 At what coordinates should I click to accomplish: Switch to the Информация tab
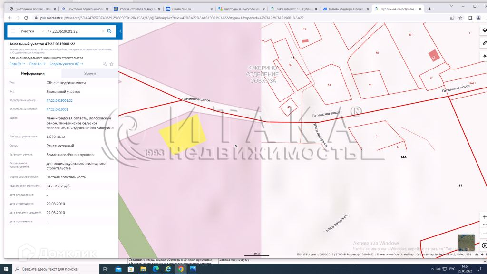point(33,73)
